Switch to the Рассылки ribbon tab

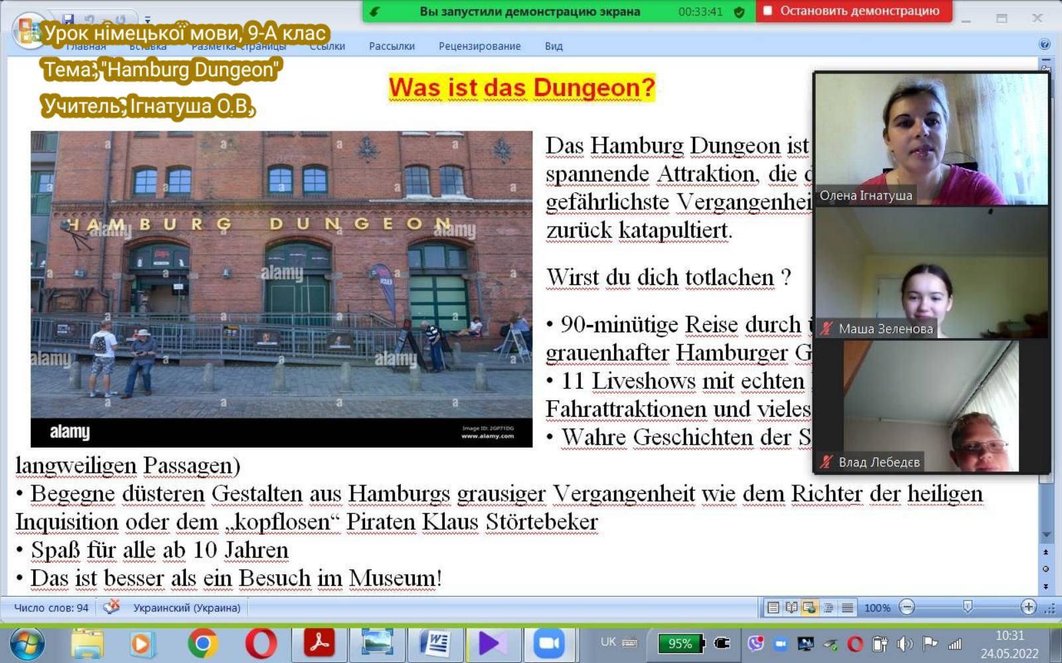pyautogui.click(x=392, y=46)
